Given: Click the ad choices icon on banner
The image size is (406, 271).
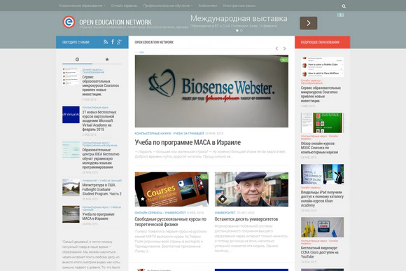Looking at the screenshot, I should pyautogui.click(x=340, y=15).
